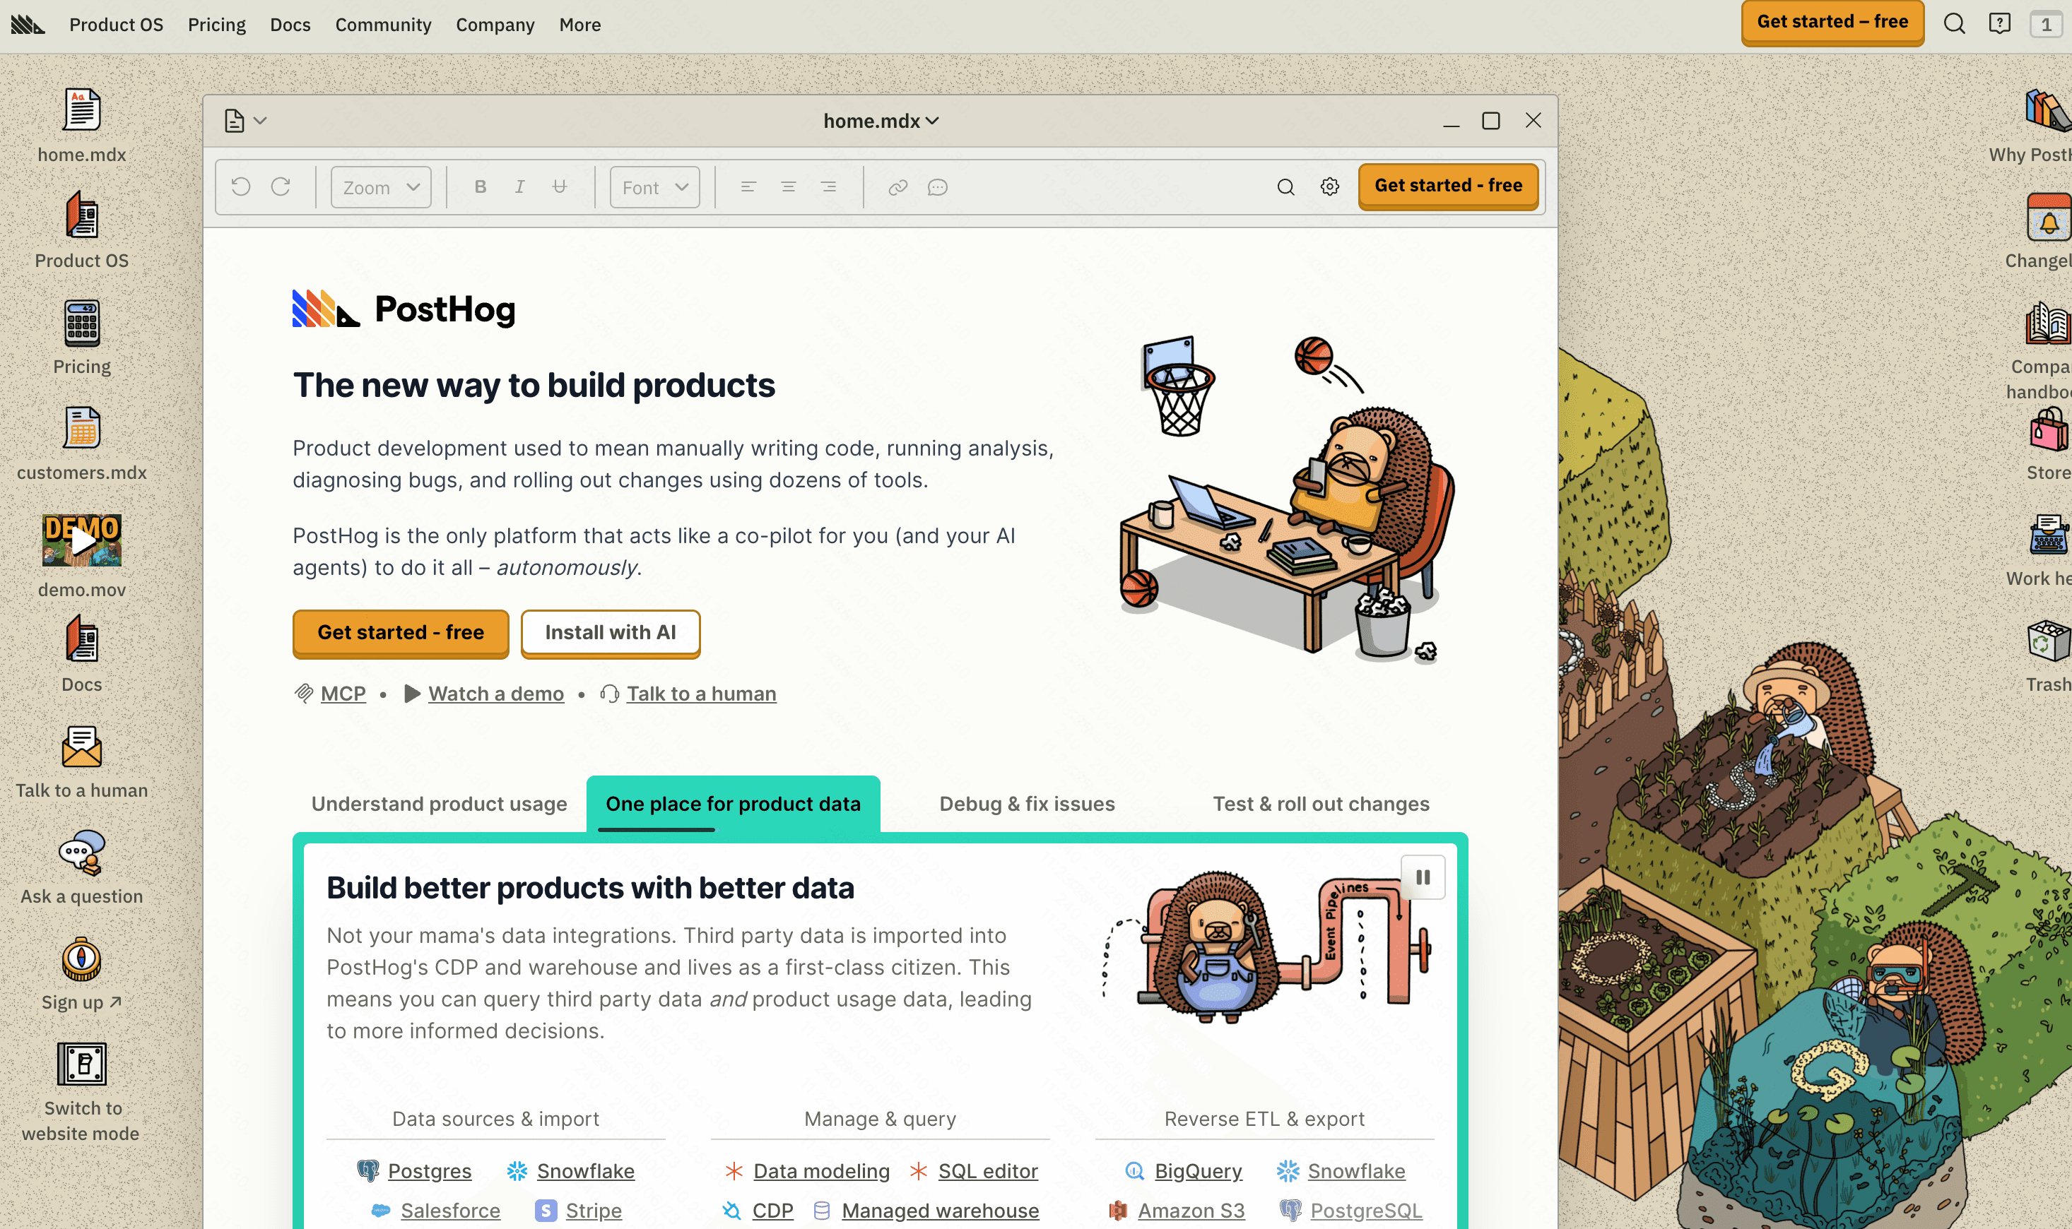The image size is (2072, 1229).
Task: Open the Changelog bell icon
Action: click(2048, 217)
